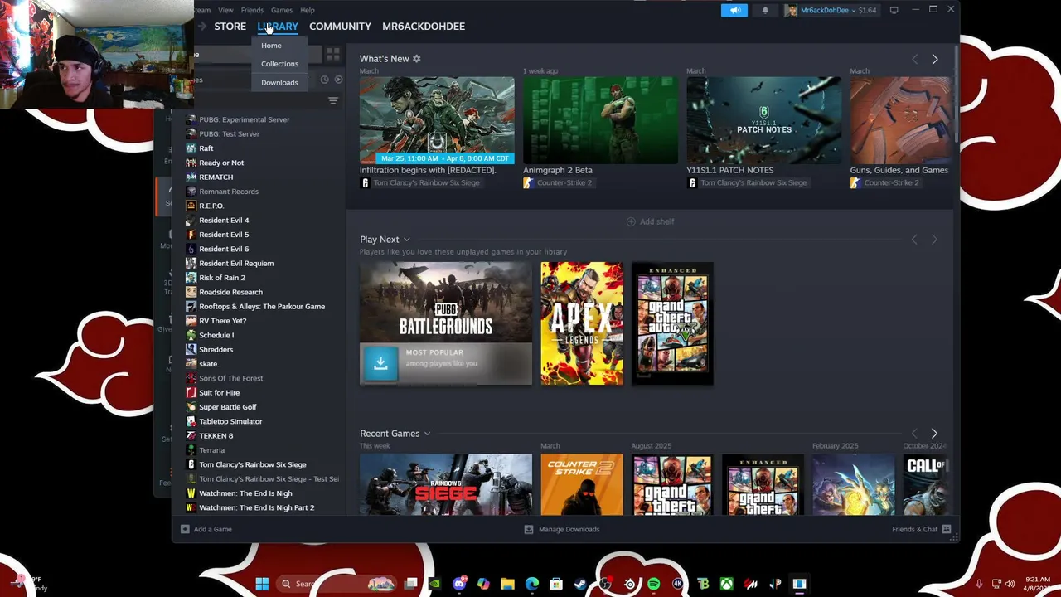1061x597 pixels.
Task: Click the LIBRARY tab
Action: (x=278, y=27)
